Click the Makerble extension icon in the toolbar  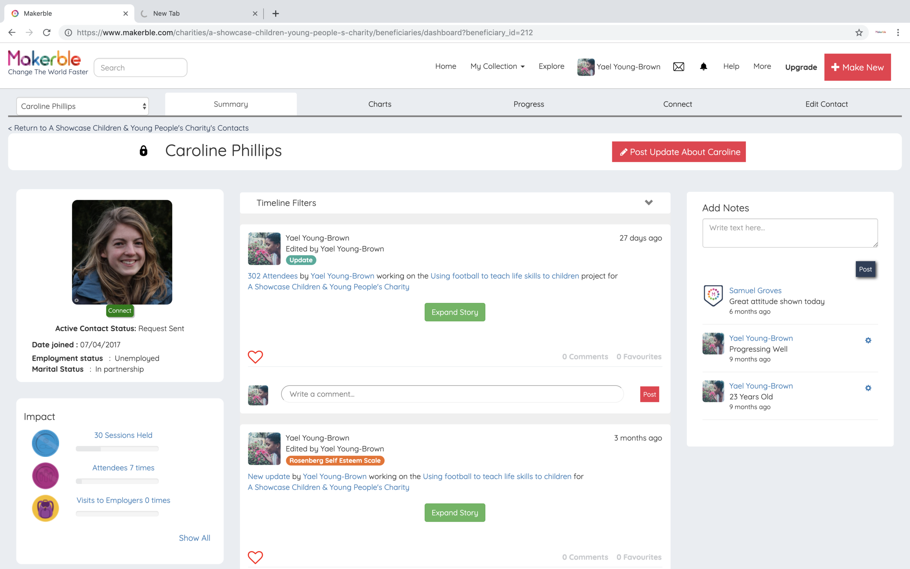click(x=880, y=32)
